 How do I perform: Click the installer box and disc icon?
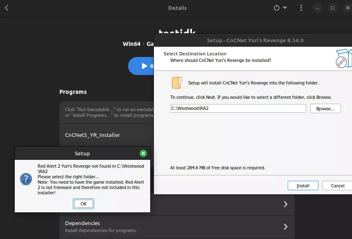[x=343, y=59]
